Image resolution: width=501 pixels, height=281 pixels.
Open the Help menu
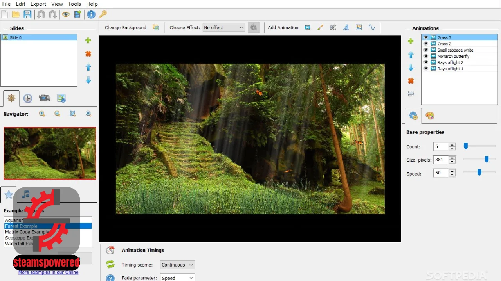tap(92, 4)
